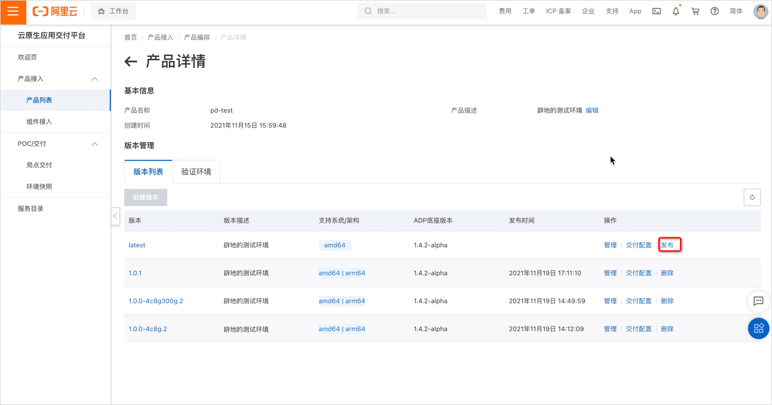This screenshot has height=405, width=772.
Task: Delete version 1.0.0-4c8g.2 via 删除
Action: 667,329
